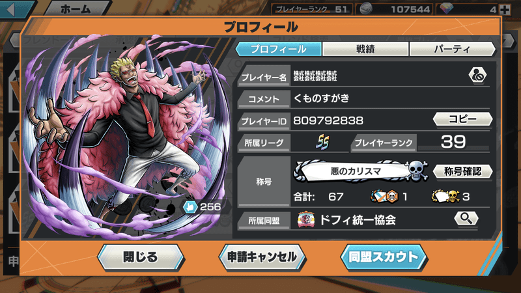521x293 pixels.
Task: Go to ホーム screen
Action: (x=76, y=8)
